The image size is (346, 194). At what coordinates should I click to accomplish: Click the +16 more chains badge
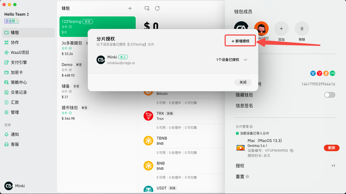coord(332,73)
